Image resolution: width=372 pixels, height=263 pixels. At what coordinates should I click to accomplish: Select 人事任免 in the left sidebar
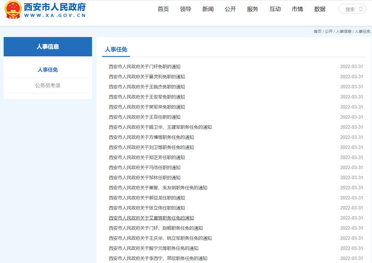(x=48, y=70)
